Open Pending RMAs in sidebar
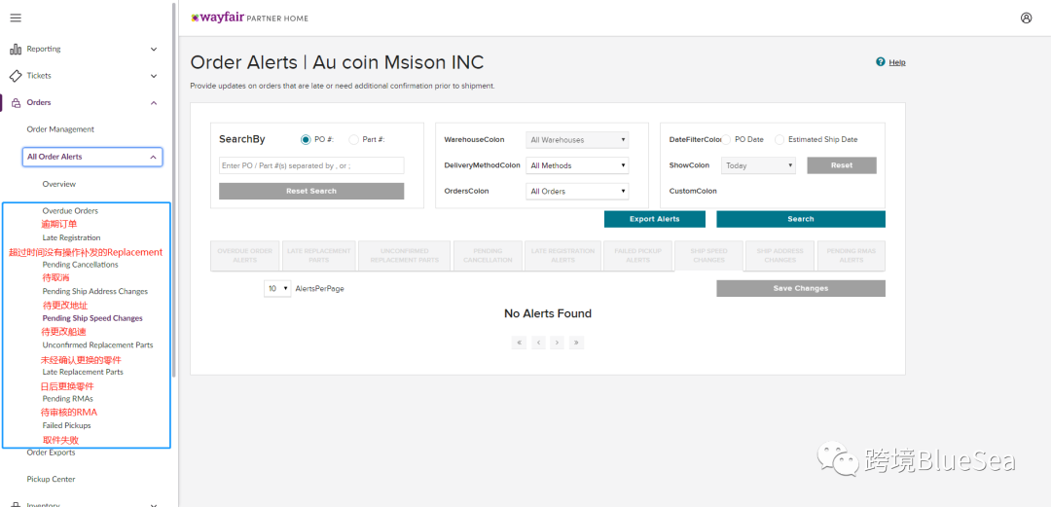 [x=67, y=398]
